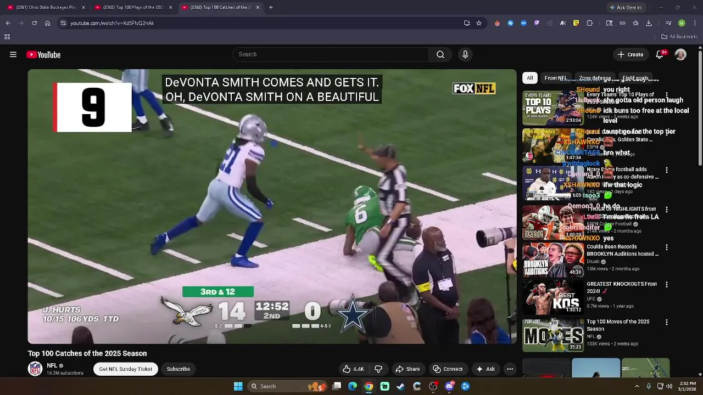Open Chrome Extensions puzzle icon

(589, 23)
